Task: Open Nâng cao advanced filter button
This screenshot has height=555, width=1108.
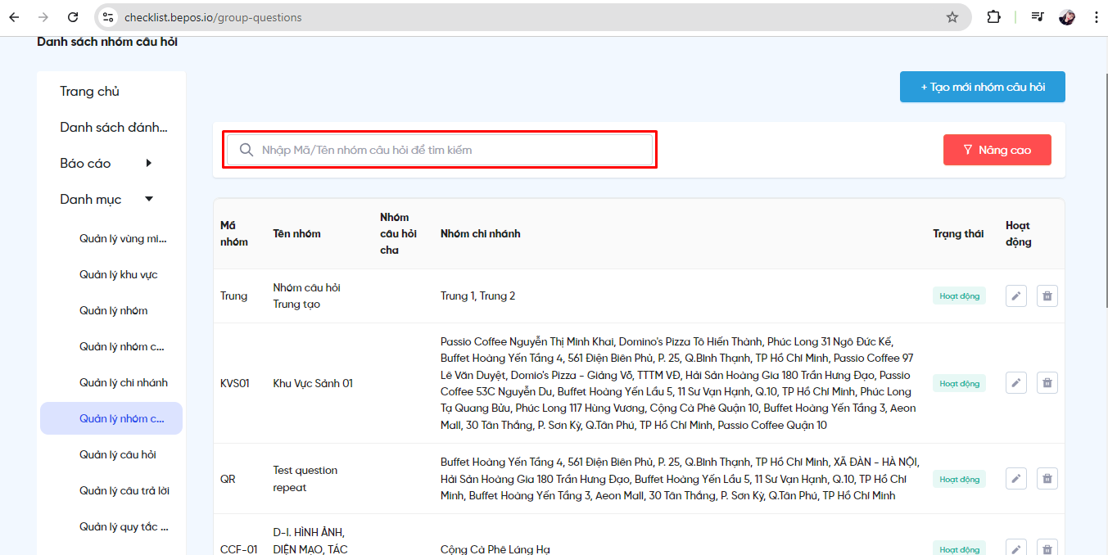Action: pyautogui.click(x=997, y=150)
